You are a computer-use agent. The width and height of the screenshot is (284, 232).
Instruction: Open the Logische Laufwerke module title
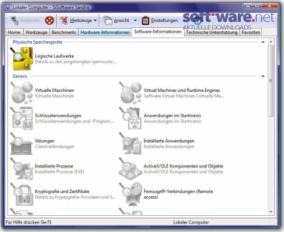54,56
